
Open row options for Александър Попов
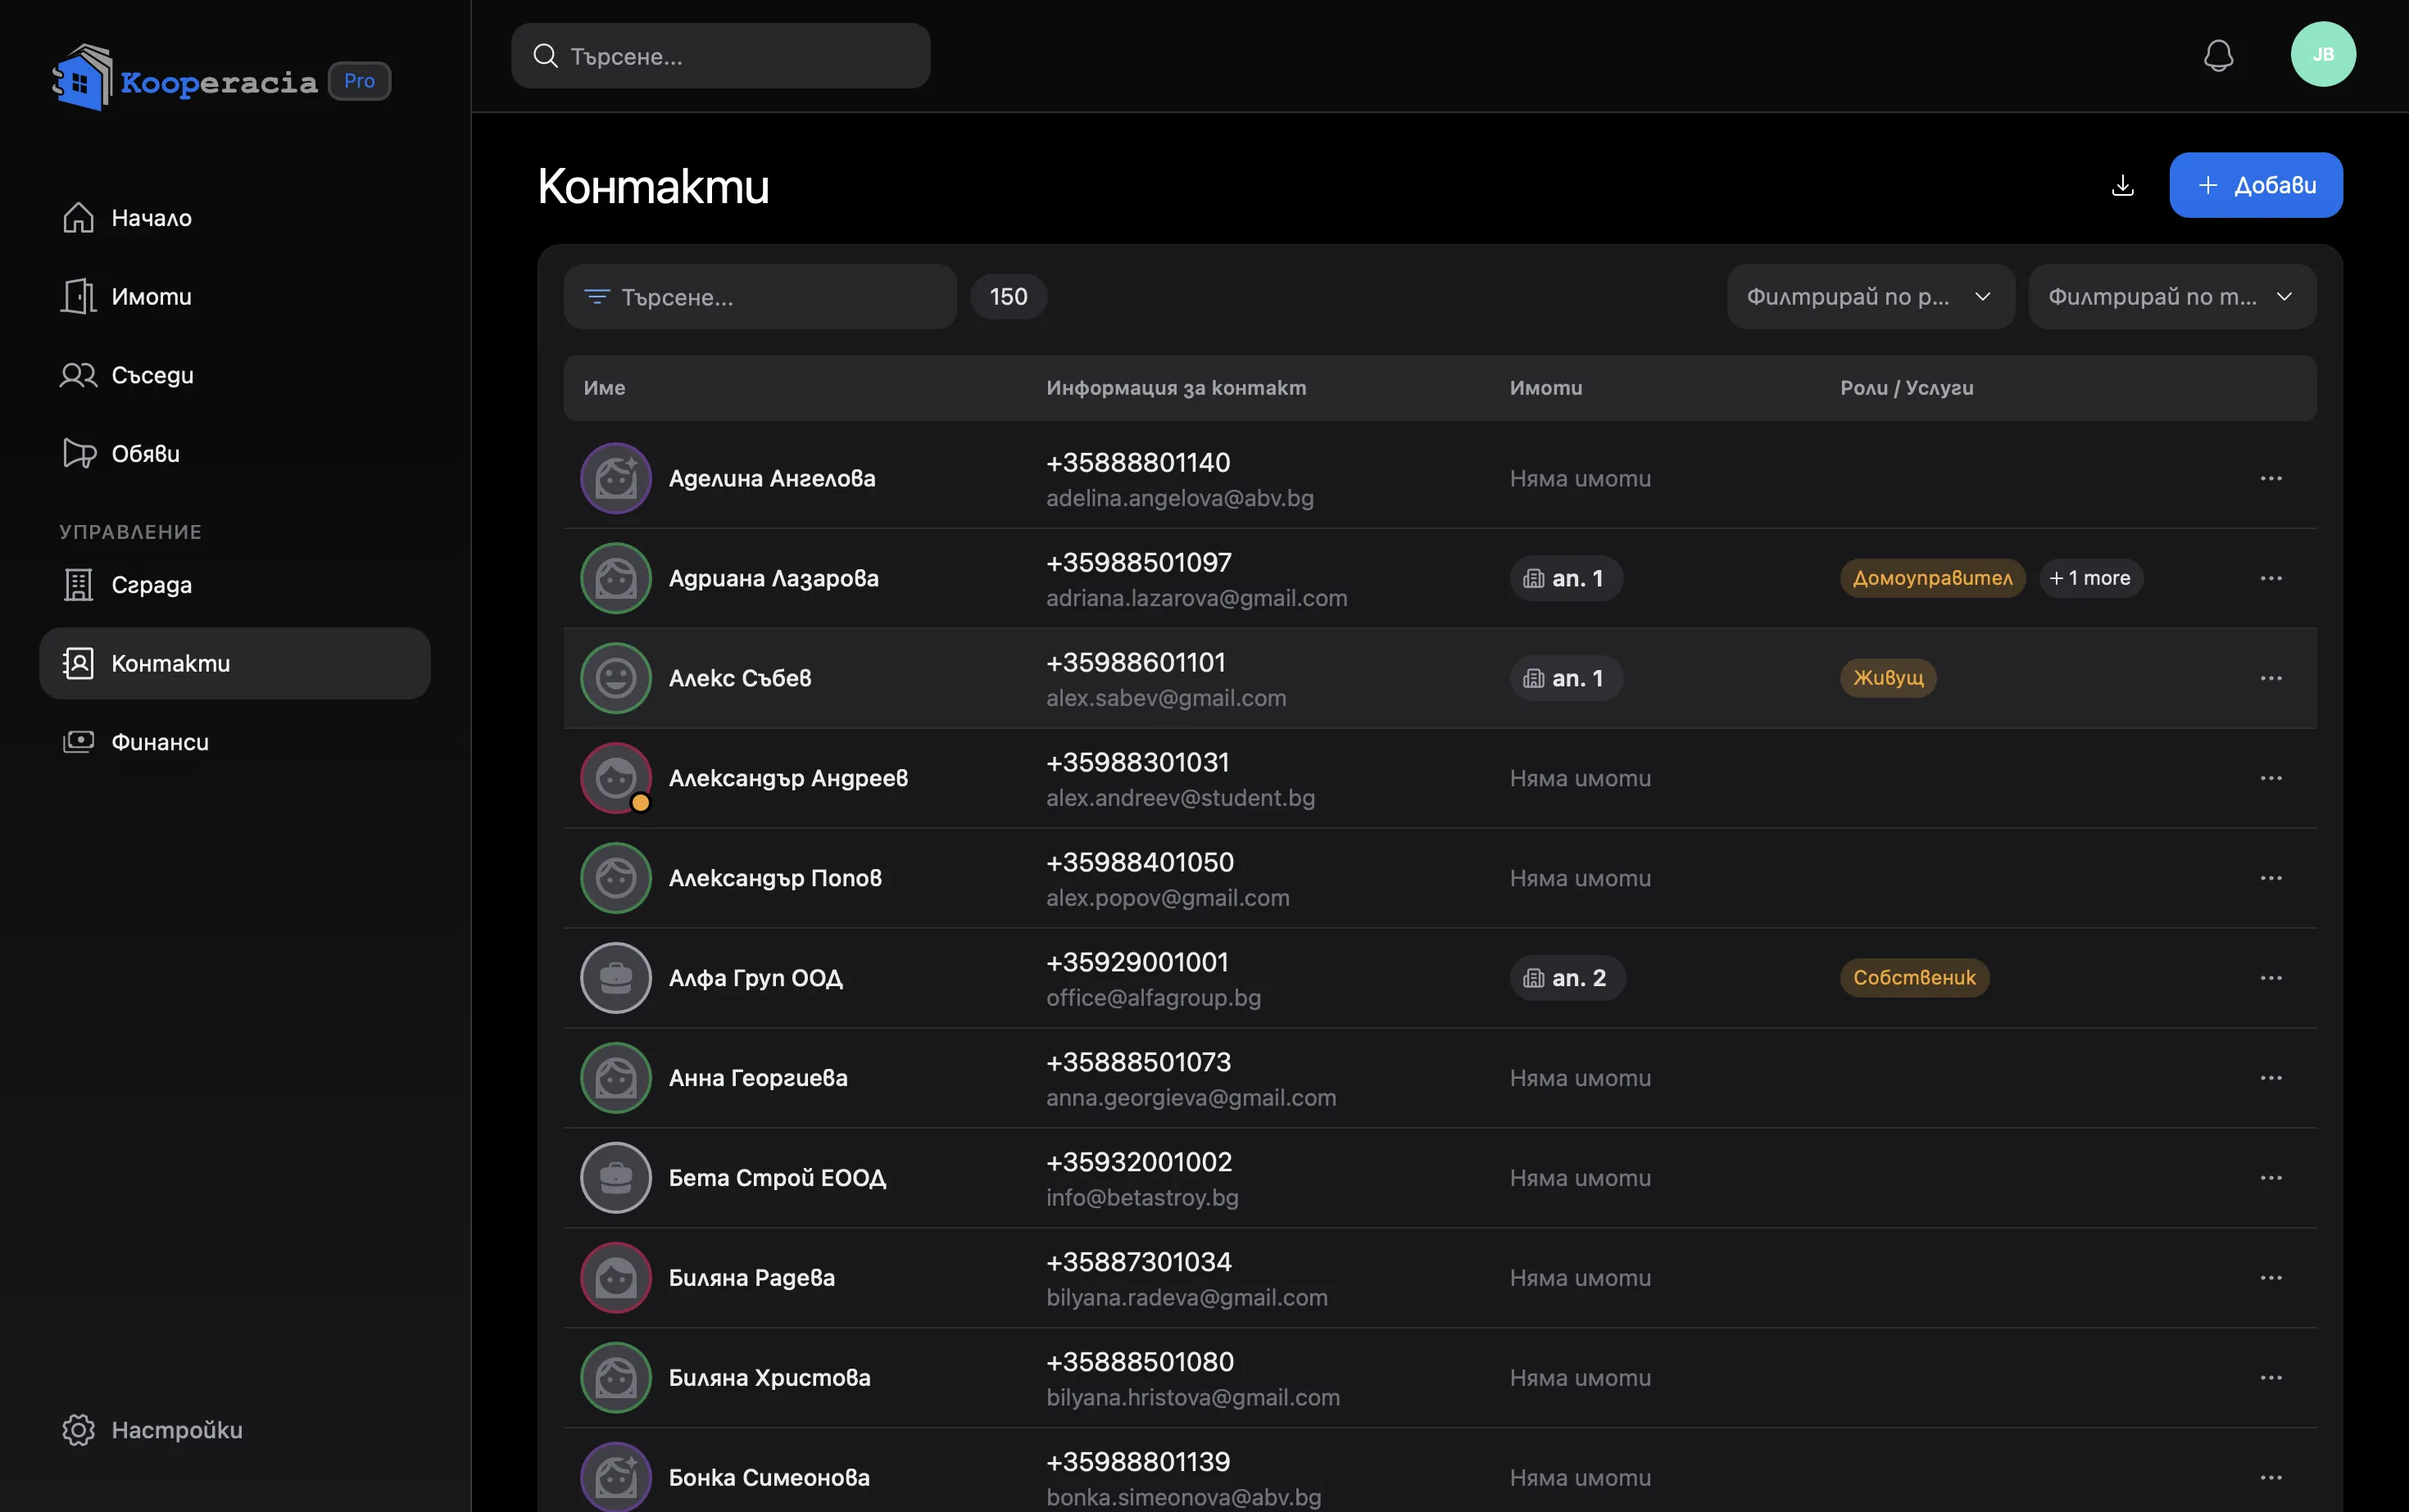(2271, 879)
